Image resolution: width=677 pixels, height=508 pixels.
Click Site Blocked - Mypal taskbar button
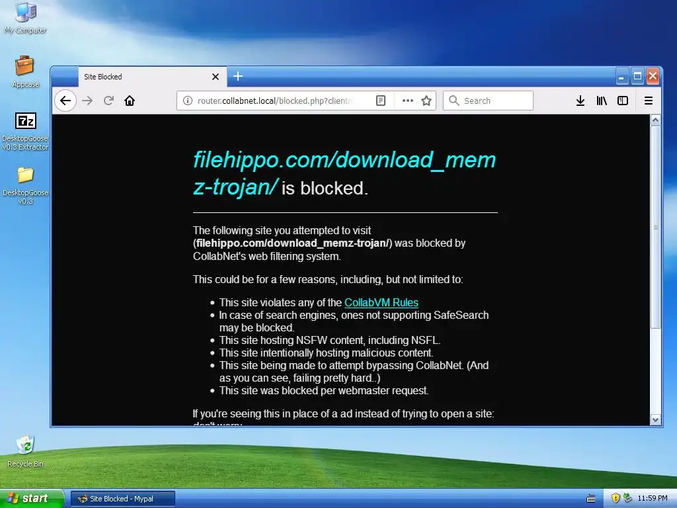tap(122, 499)
